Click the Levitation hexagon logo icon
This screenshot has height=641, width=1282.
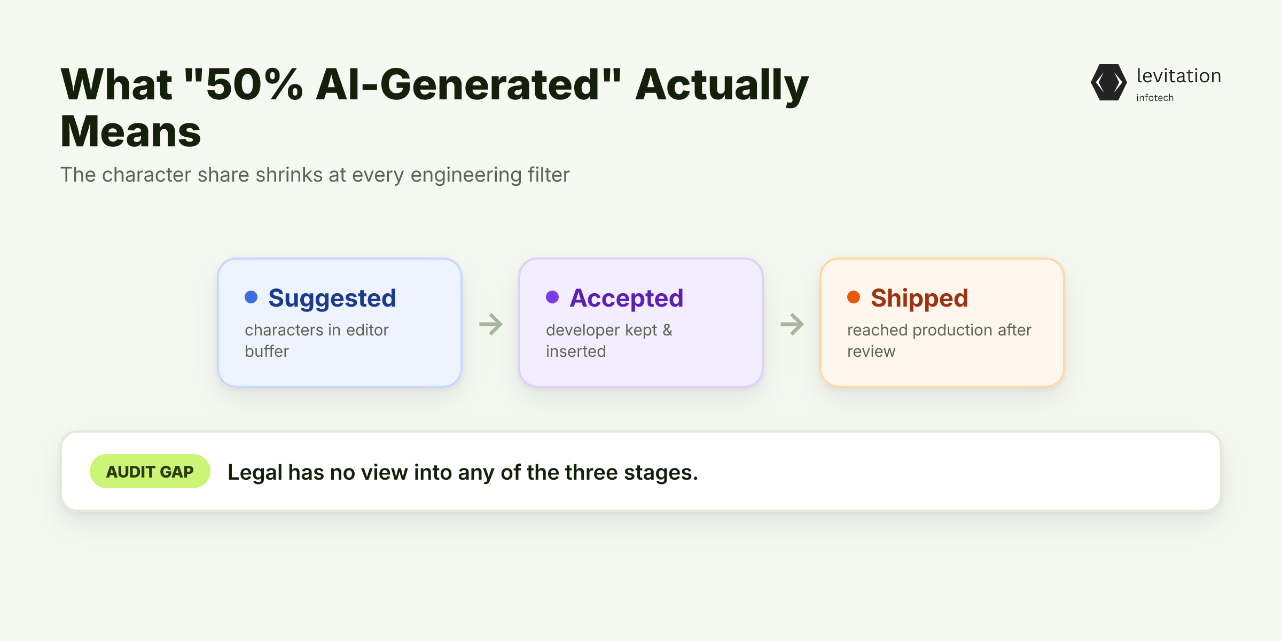1108,82
